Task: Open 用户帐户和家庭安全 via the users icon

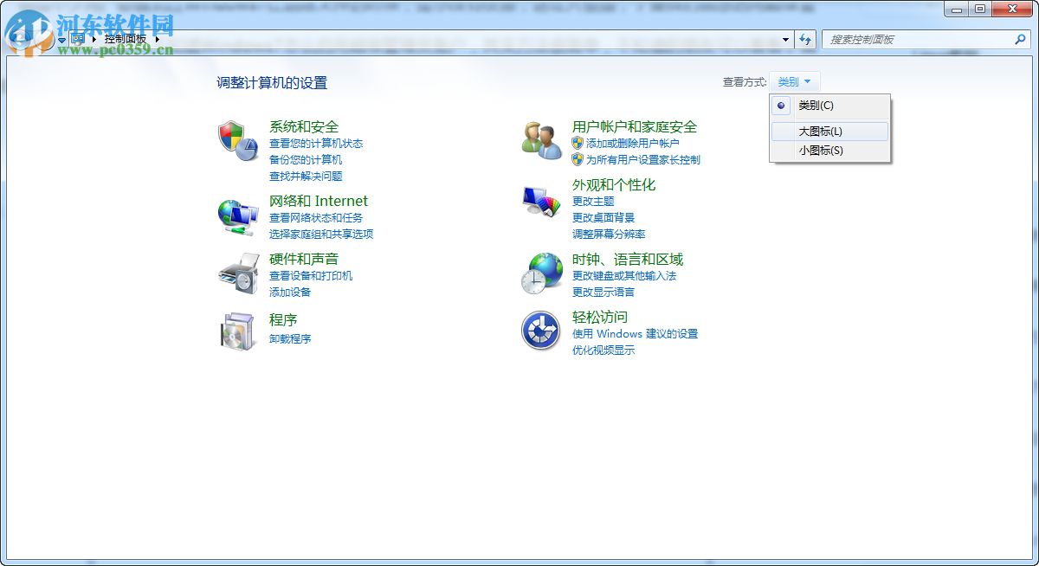Action: coord(541,141)
